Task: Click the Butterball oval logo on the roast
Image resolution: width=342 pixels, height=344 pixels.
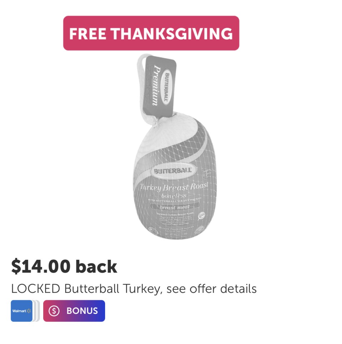Action: [x=173, y=171]
